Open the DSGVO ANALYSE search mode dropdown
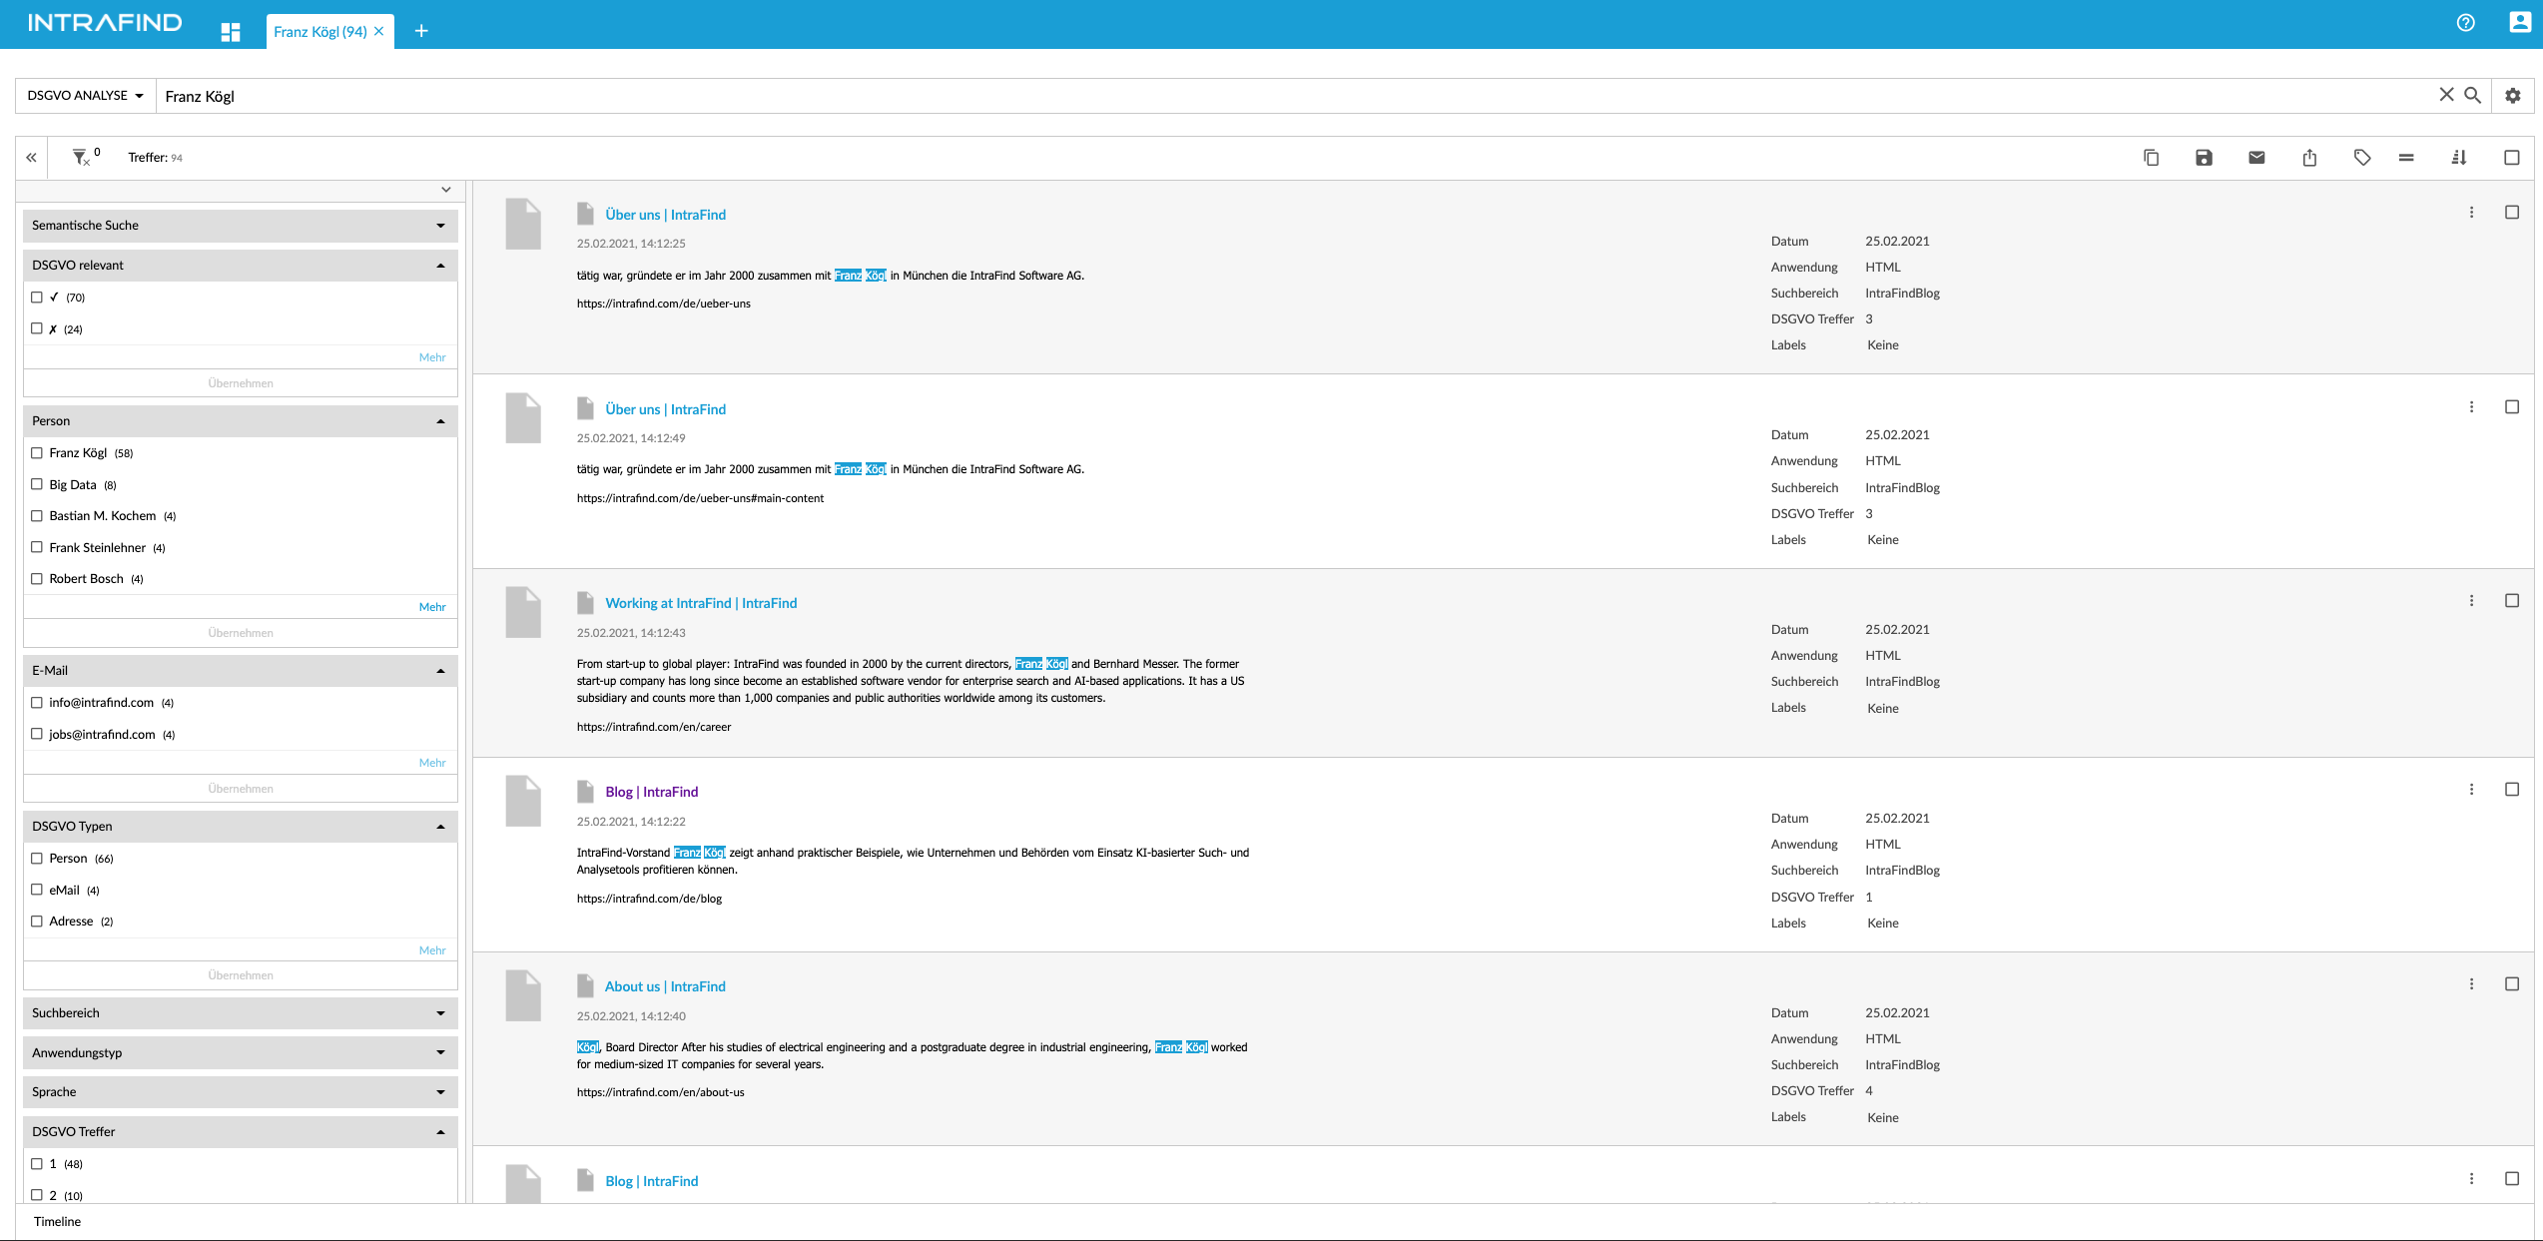 (85, 96)
